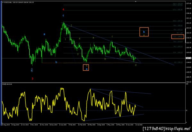Click the date label 28 May 2015
The width and height of the screenshot is (192, 132).
[x=120, y=125]
